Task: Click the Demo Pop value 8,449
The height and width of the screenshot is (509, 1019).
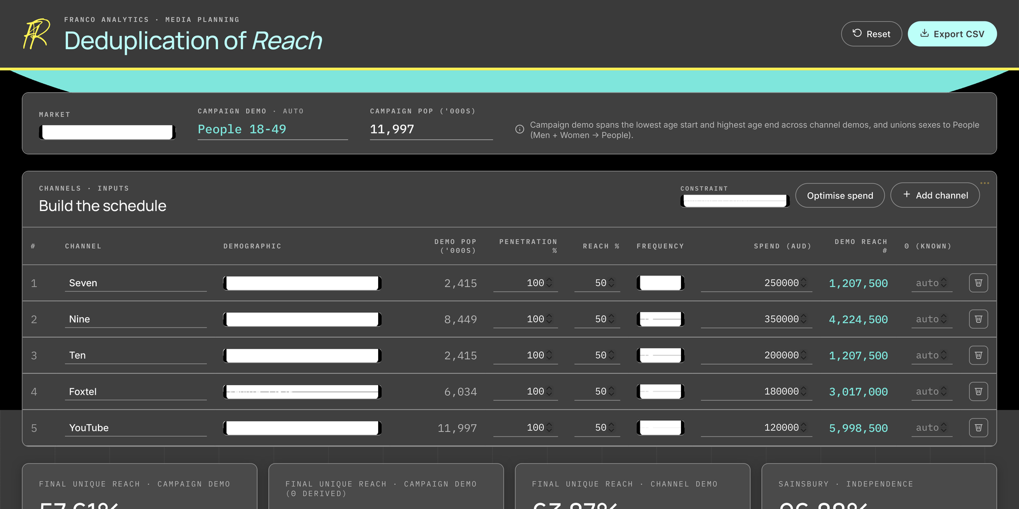Action: click(x=460, y=320)
